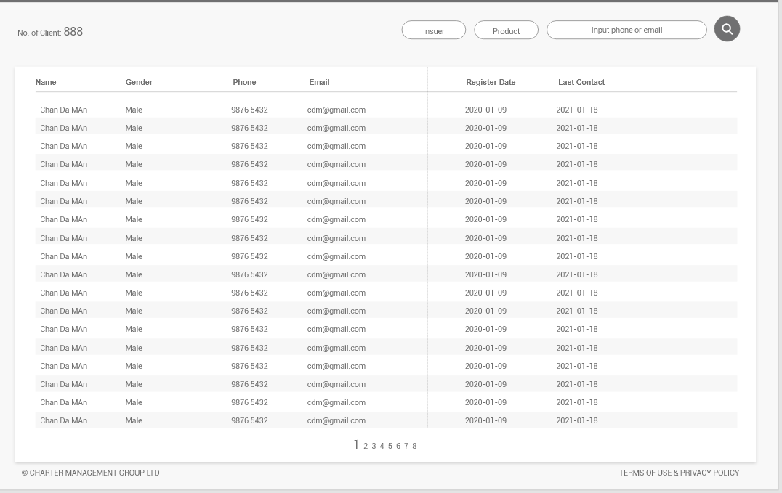The width and height of the screenshot is (782, 493).
Task: Sort by the Email column header
Action: [319, 82]
